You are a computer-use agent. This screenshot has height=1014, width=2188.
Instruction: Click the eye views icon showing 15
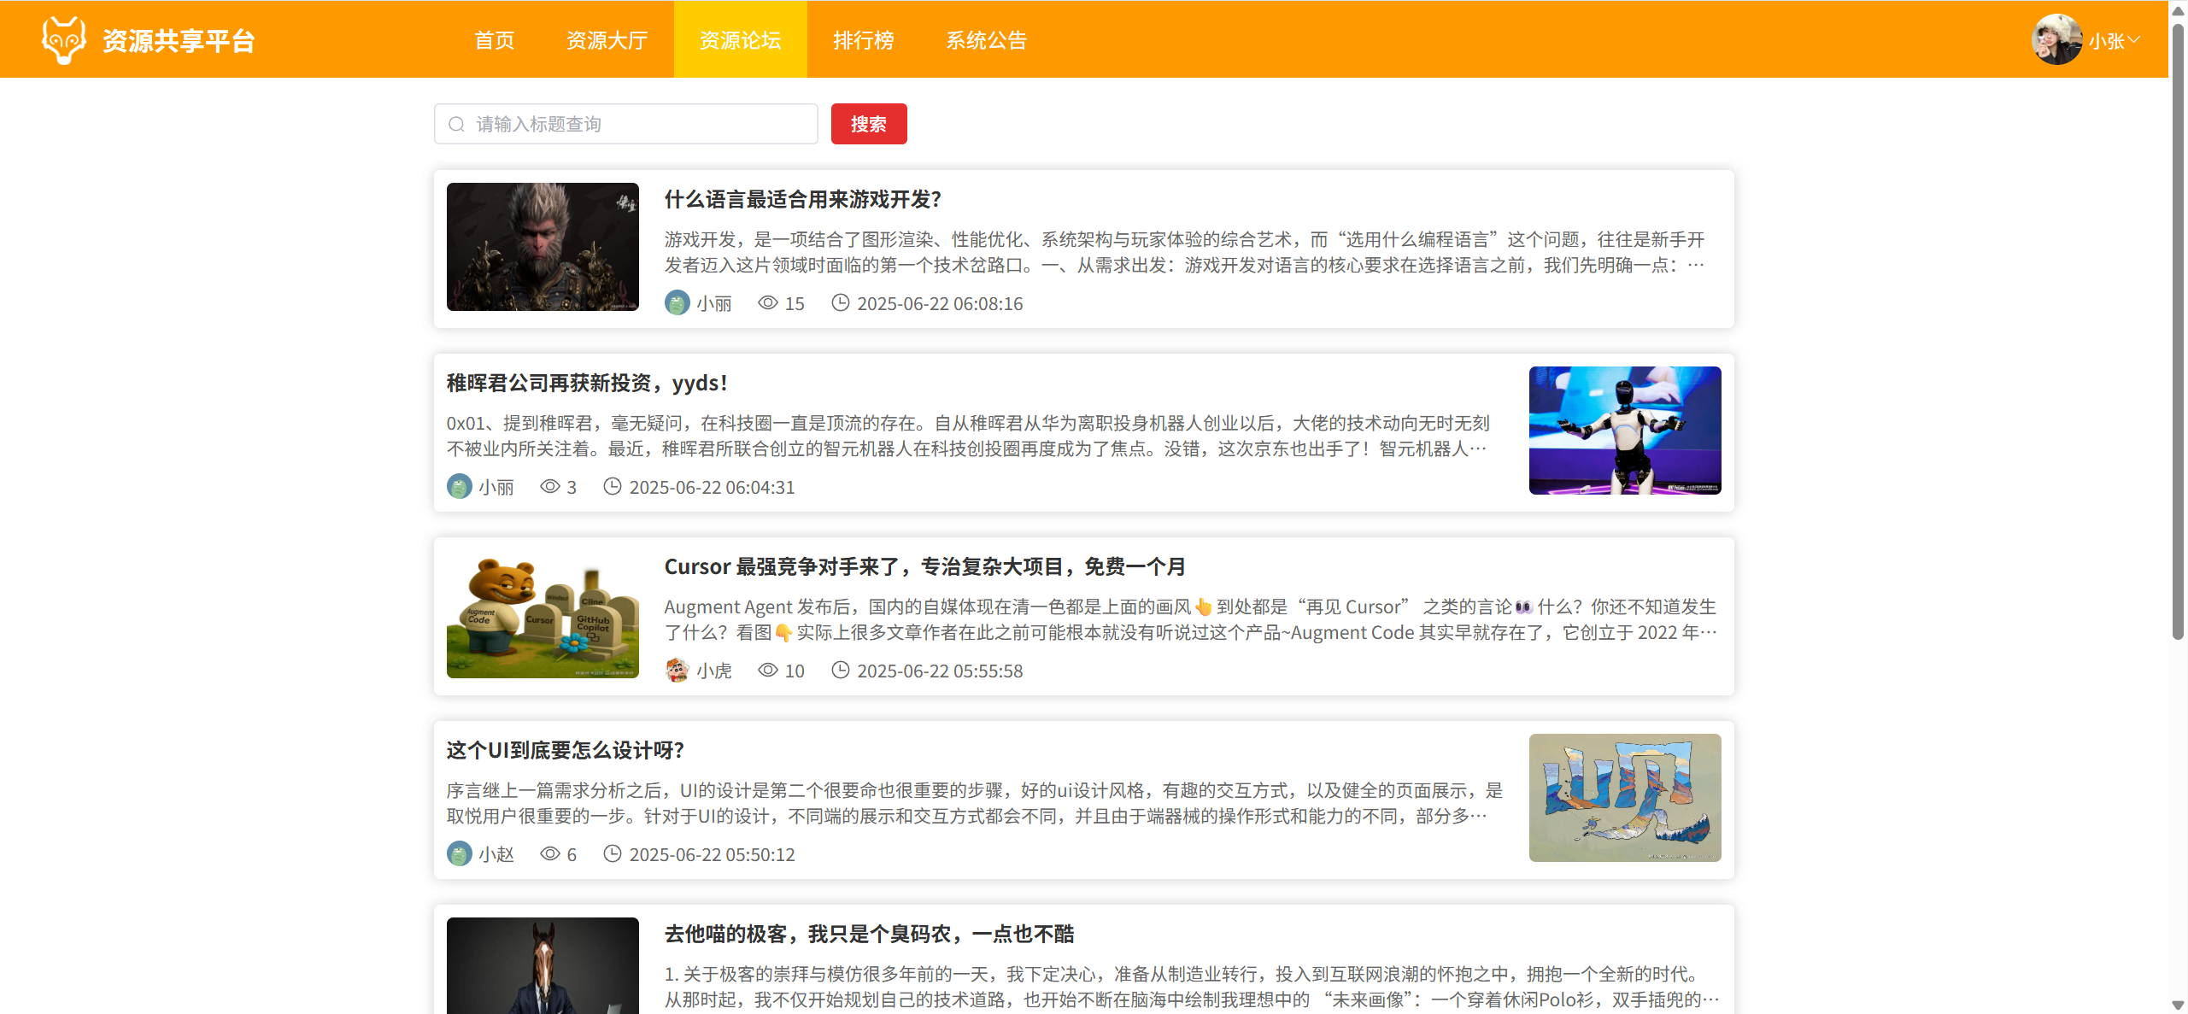[767, 303]
